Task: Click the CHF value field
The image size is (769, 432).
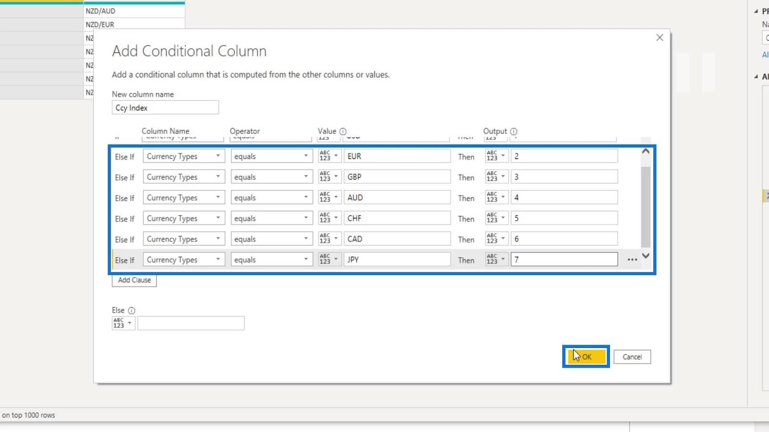Action: [397, 218]
